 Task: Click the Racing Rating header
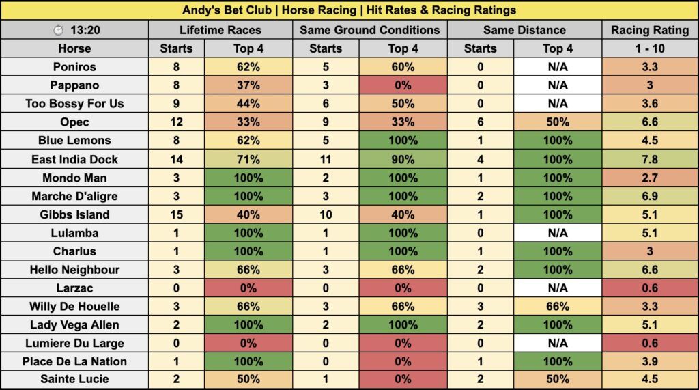pos(650,30)
